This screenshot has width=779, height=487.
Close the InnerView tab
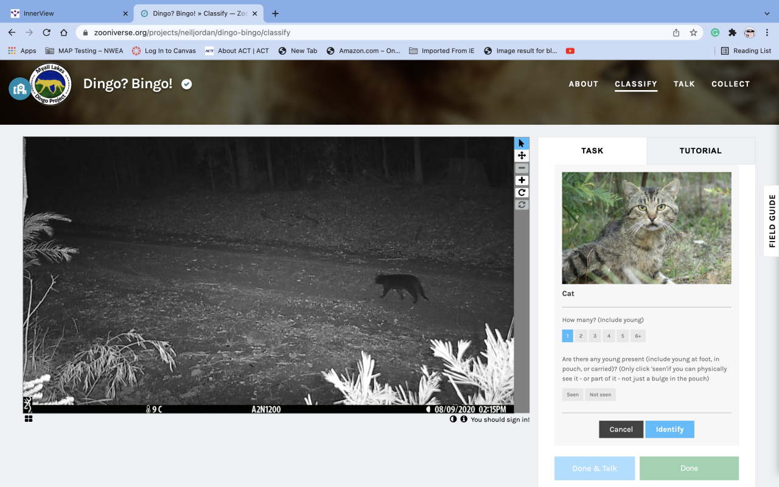[125, 13]
